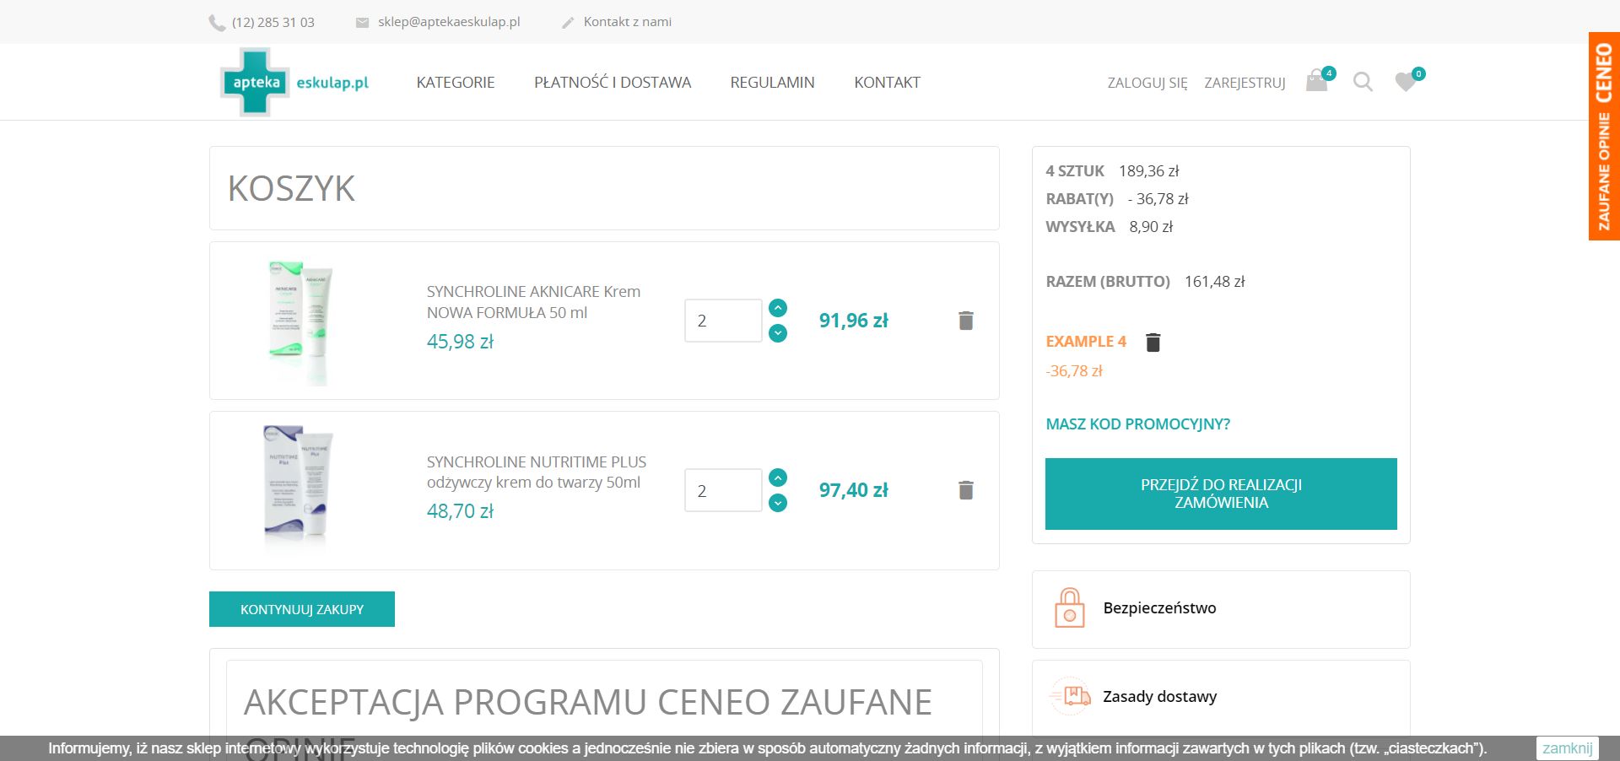Screen dimensions: 1620x761
Task: Increase the NUTRITIME PLUS quantity
Action: click(778, 478)
